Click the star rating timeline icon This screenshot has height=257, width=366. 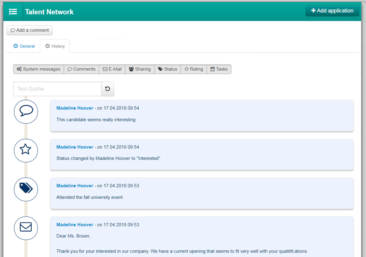tap(26, 150)
